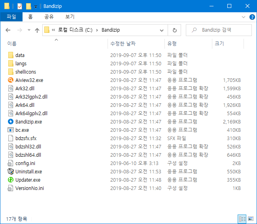The height and width of the screenshot is (224, 257).
Task: Click the bdzsfx.sfx blank file icon
Action: 11,139
